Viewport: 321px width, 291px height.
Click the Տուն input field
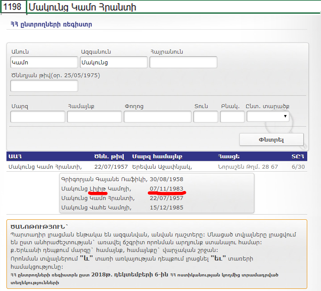[205, 117]
